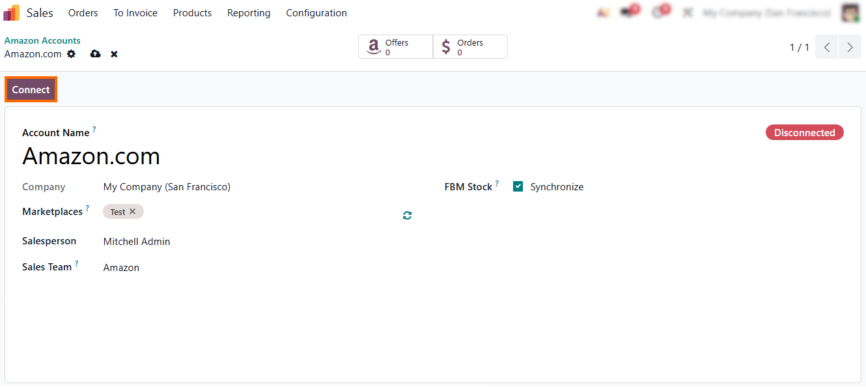The image size is (866, 387).
Task: Click the Connect button
Action: pyautogui.click(x=31, y=90)
